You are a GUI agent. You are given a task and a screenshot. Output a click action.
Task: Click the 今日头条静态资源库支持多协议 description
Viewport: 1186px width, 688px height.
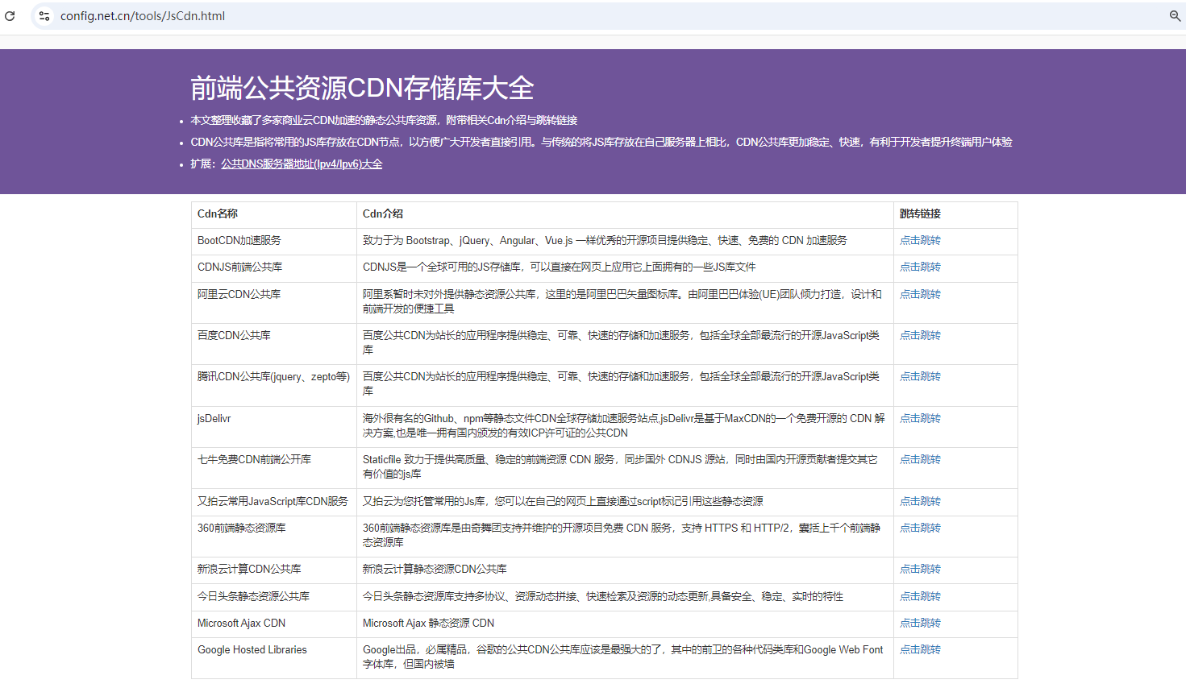pos(603,596)
